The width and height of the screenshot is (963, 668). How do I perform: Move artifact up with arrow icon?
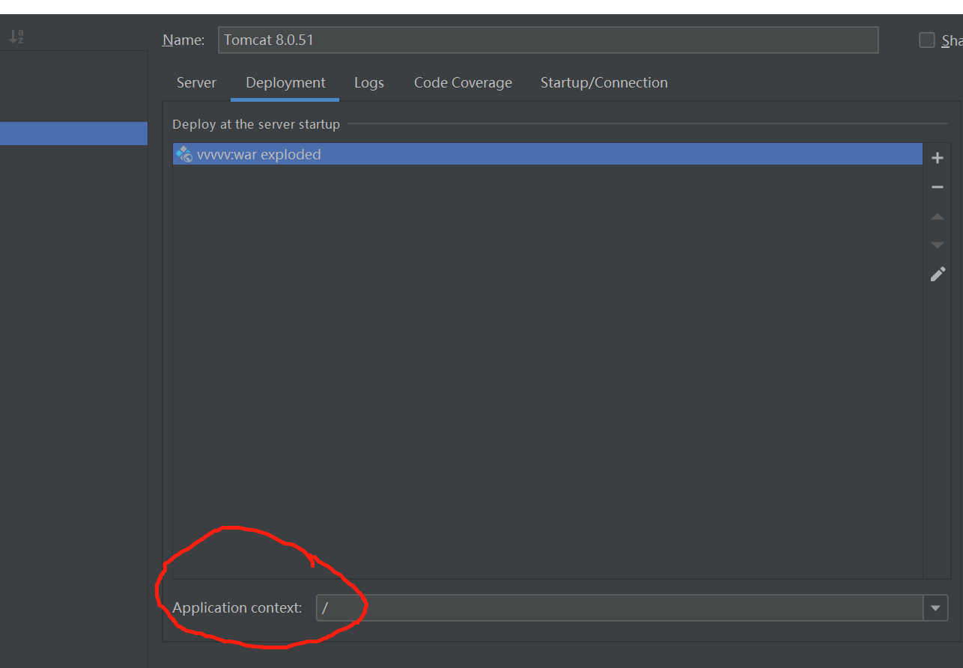pyautogui.click(x=937, y=216)
